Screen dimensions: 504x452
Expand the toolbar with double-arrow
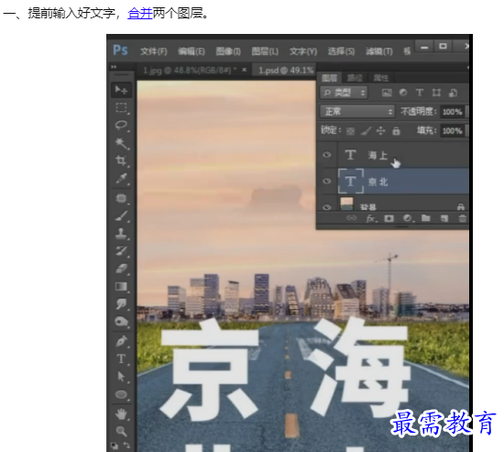coord(114,67)
